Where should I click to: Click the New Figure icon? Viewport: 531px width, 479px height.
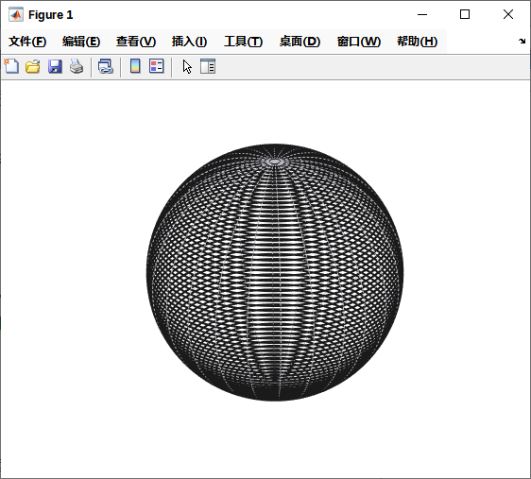pos(11,66)
